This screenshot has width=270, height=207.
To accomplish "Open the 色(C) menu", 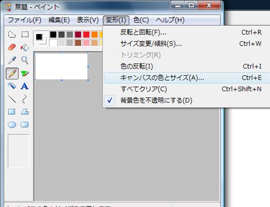I will coord(141,20).
